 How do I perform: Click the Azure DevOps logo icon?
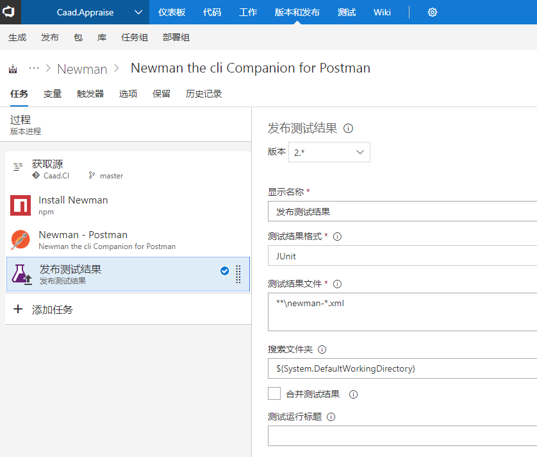click(x=8, y=12)
